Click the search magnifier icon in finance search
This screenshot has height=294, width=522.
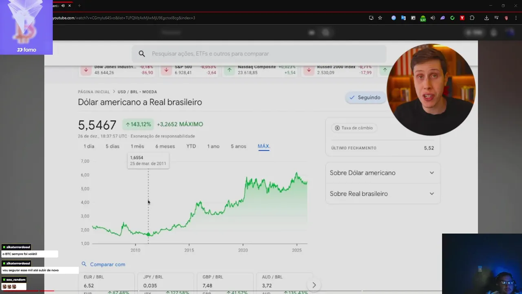pos(142,53)
